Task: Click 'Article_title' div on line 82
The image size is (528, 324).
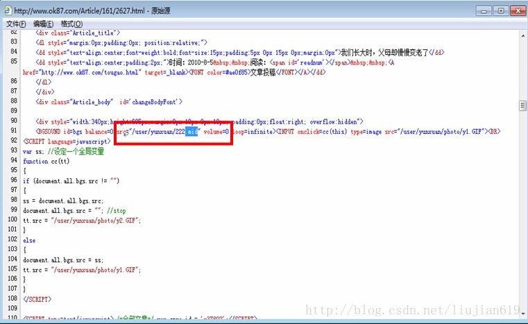Action: [78, 33]
